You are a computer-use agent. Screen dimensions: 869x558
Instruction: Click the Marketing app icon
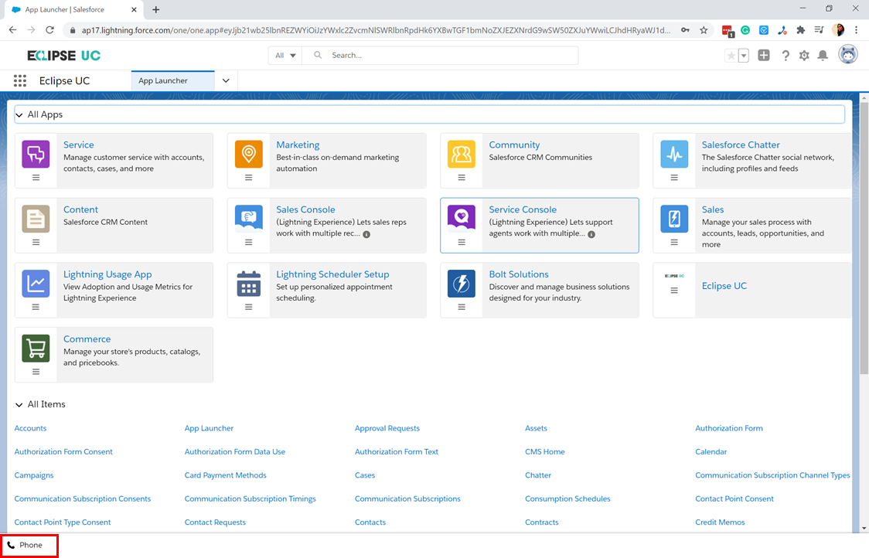[x=248, y=154]
